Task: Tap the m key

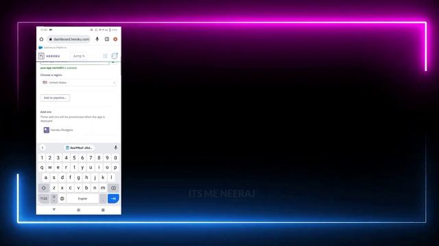Action: pyautogui.click(x=103, y=188)
